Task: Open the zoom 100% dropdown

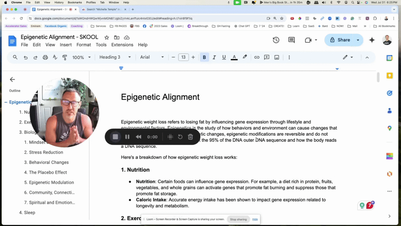Action: coord(81,57)
